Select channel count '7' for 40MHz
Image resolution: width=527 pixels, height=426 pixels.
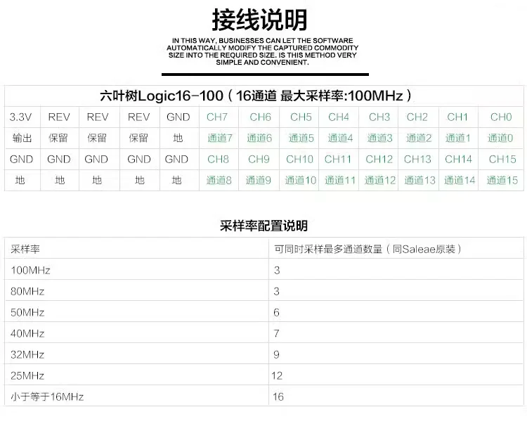click(276, 333)
